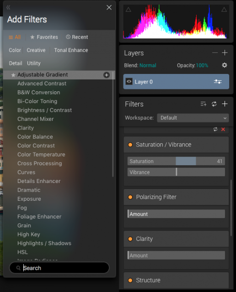The image size is (236, 292).
Task: Change Opacity 100% value
Action: [202, 65]
